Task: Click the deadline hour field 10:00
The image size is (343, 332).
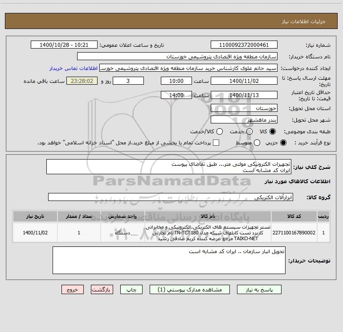Action: pos(176,81)
